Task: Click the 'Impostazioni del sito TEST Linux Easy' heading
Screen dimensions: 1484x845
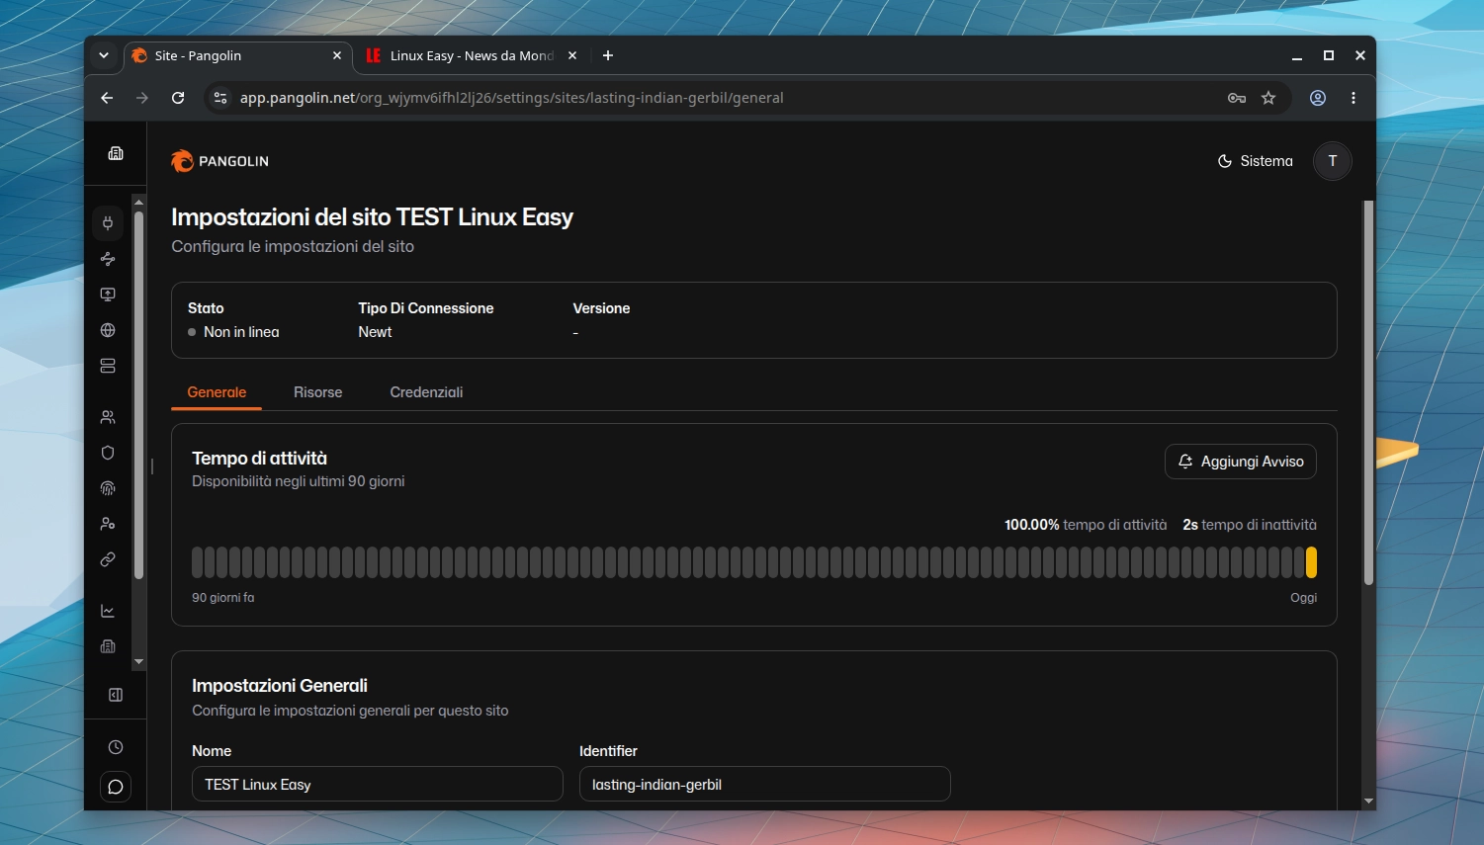Action: coord(373,217)
